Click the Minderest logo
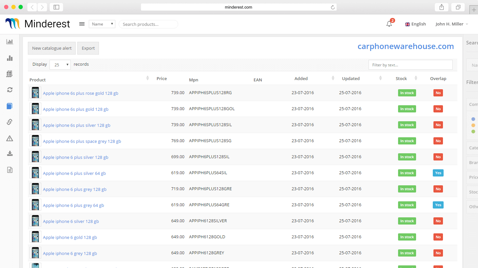Screen dimensions: 478x268 pyautogui.click(x=38, y=24)
